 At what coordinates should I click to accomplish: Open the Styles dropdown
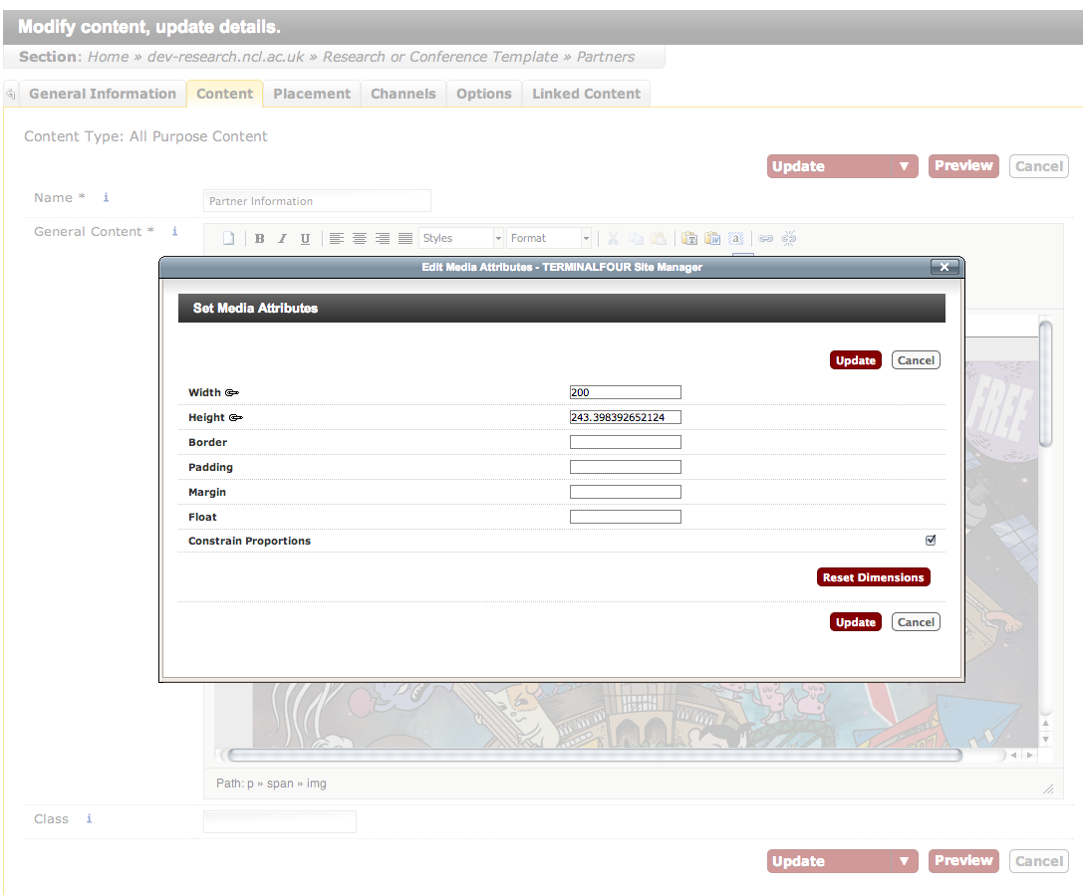click(461, 239)
